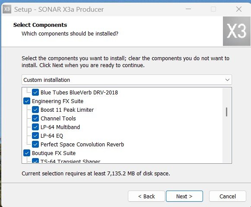This screenshot has height=207, width=251.
Task: Click the component list scrollbar thumb
Action: [226, 112]
